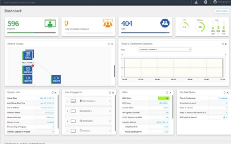Click the Auditors monitor icon
This screenshot has height=144, width=231.
point(73,131)
